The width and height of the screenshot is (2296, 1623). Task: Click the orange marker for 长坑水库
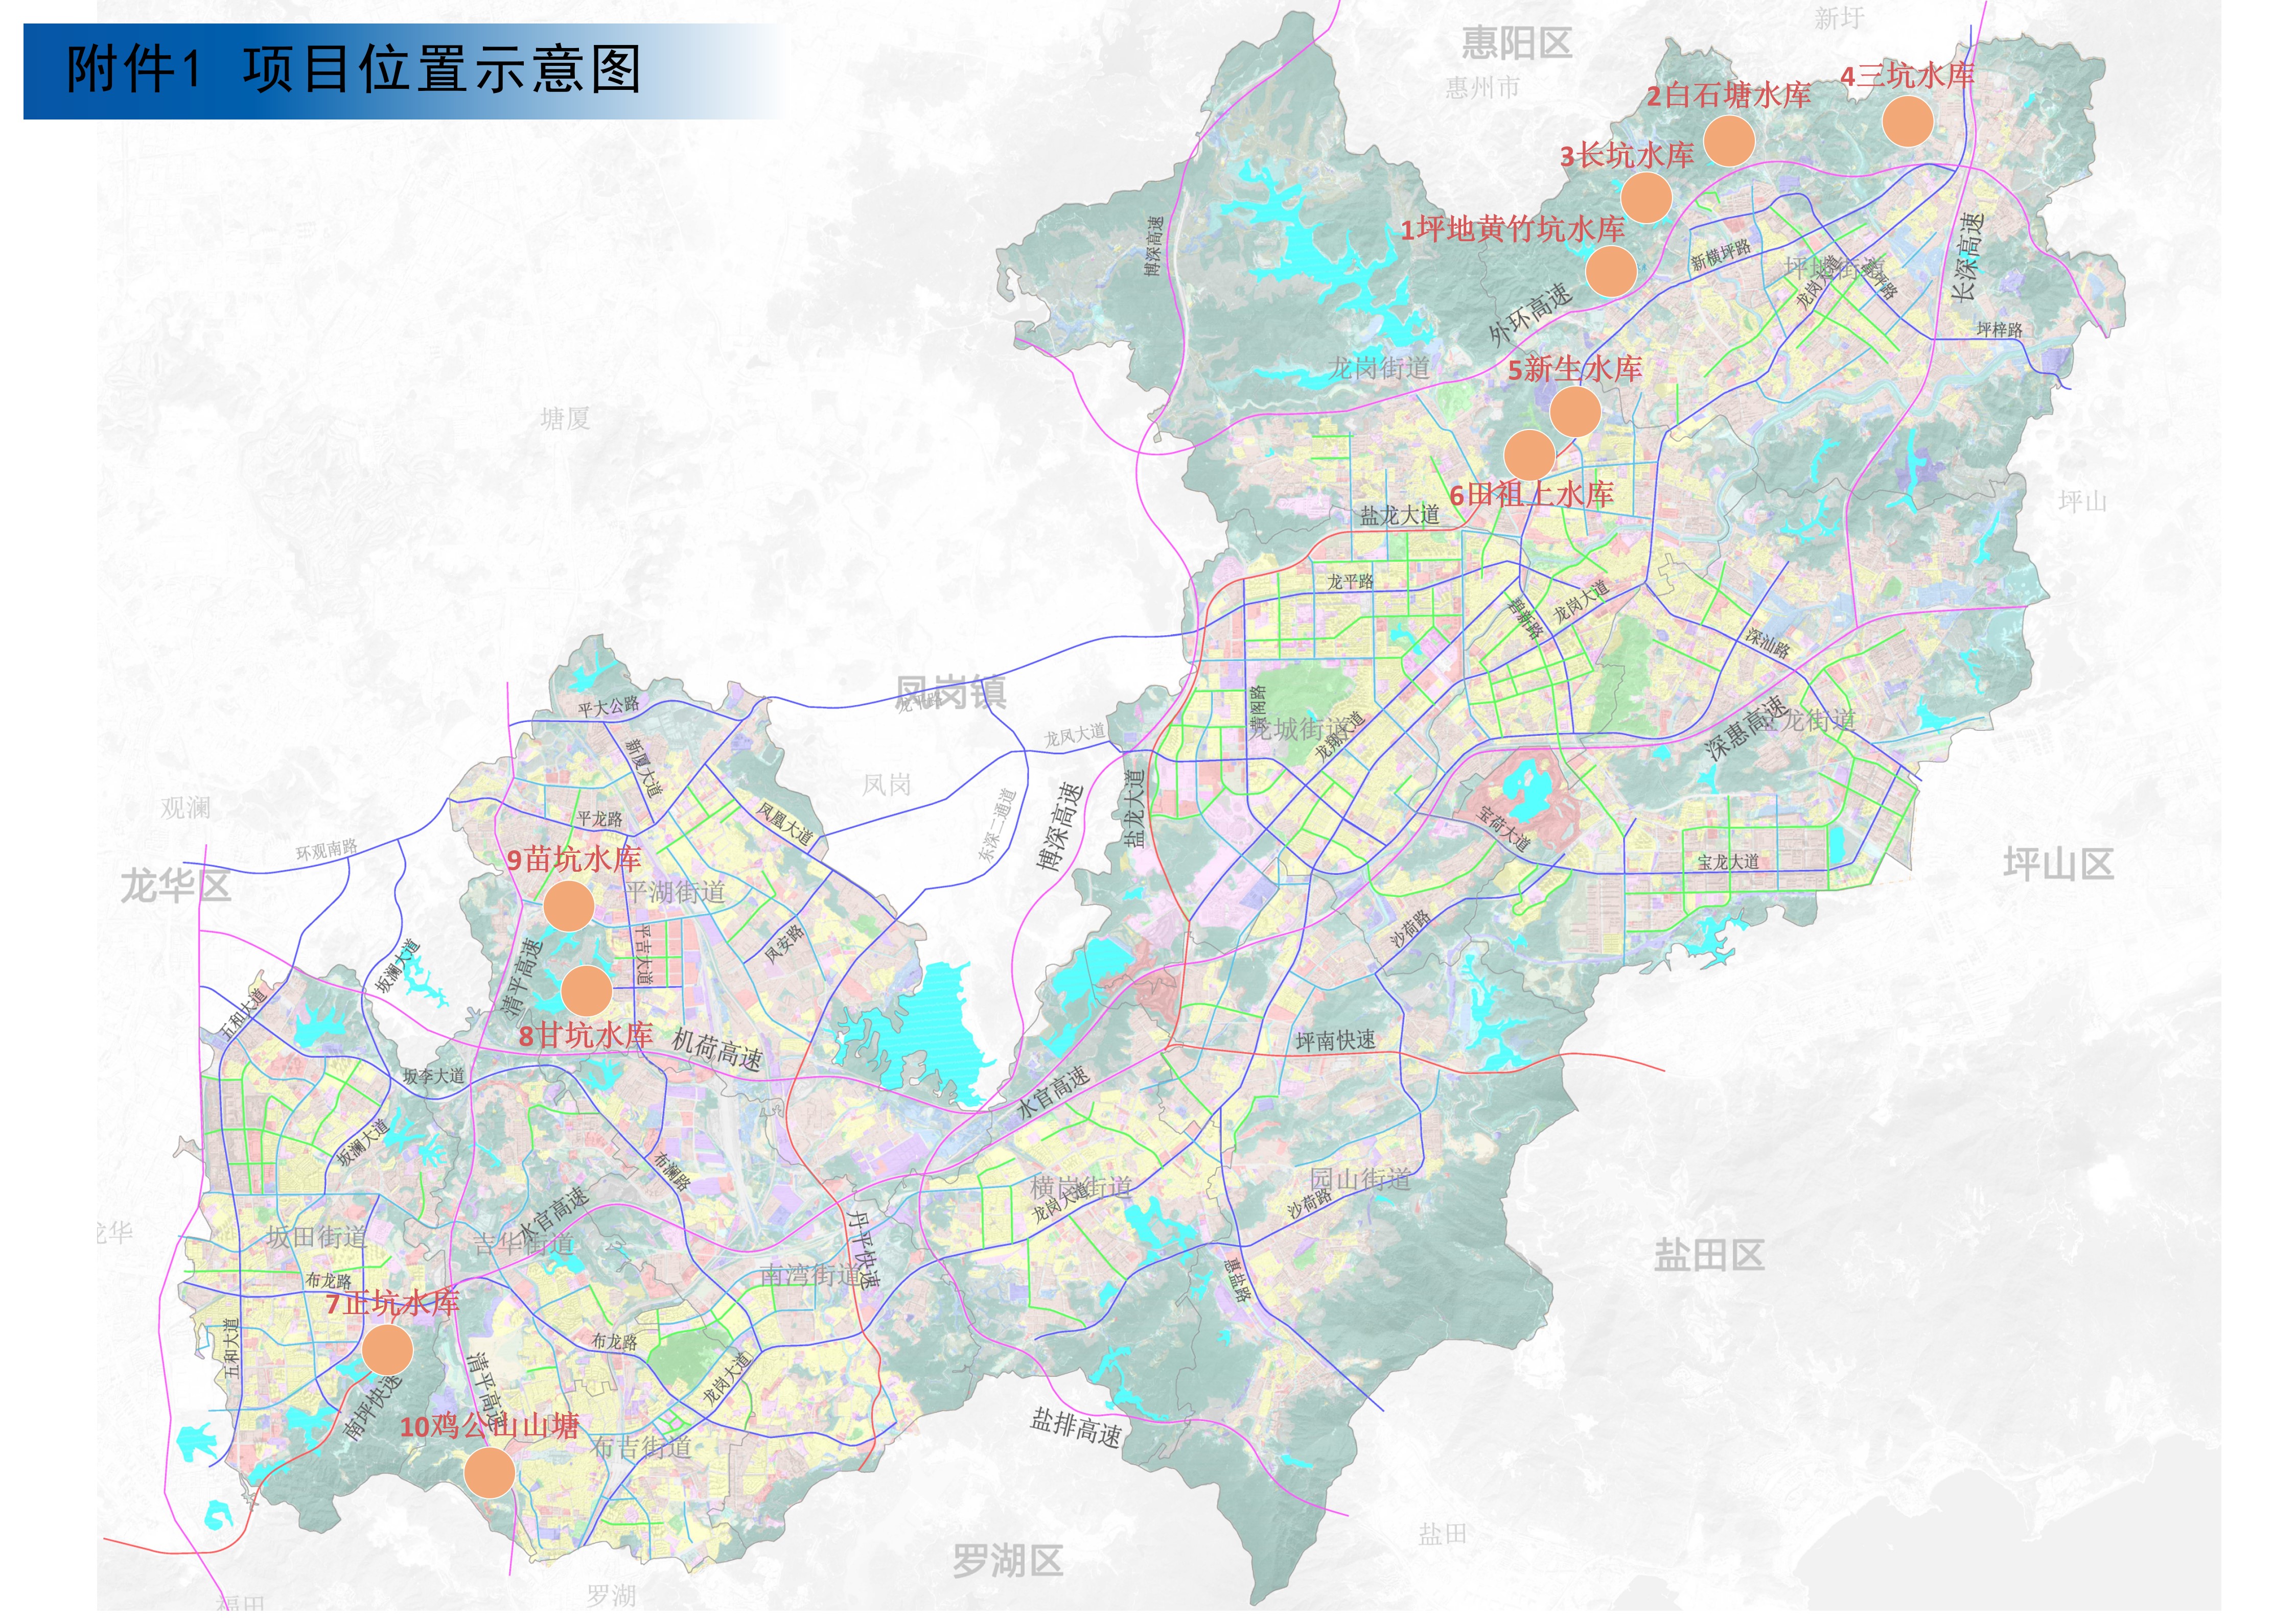pyautogui.click(x=1645, y=198)
